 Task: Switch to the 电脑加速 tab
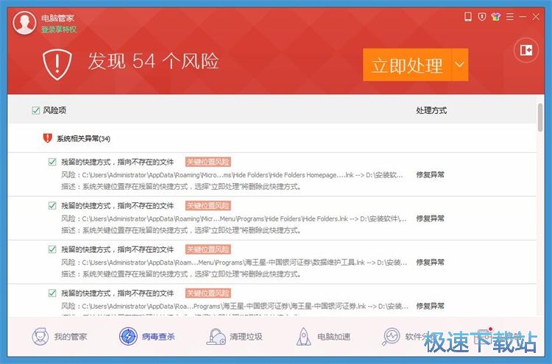point(323,337)
